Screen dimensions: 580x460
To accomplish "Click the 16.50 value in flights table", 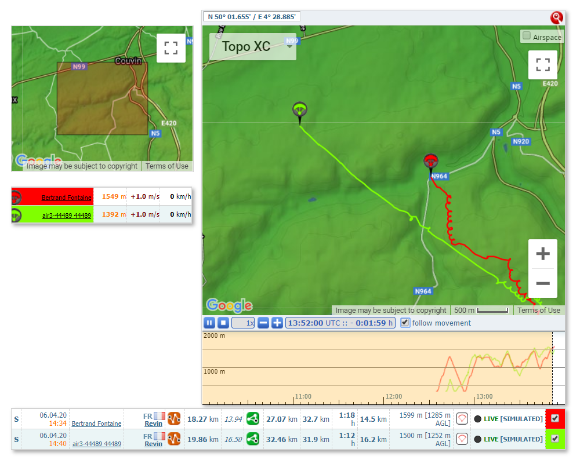I will (233, 440).
